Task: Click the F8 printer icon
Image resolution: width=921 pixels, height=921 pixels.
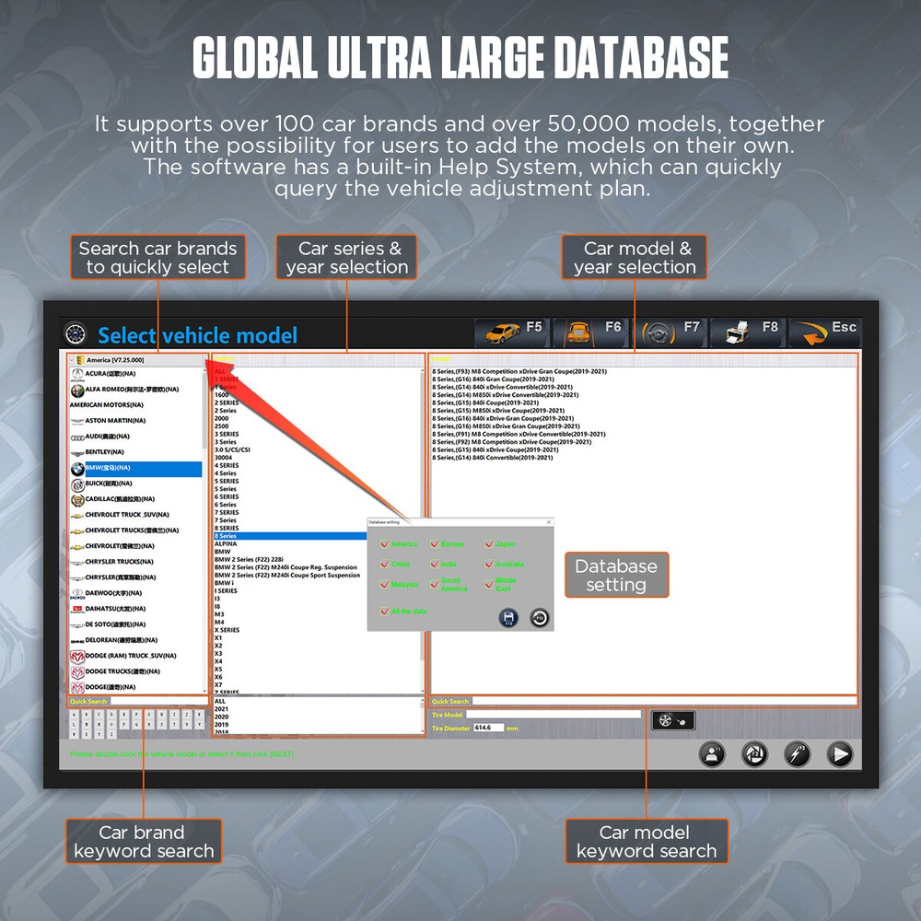Action: (x=751, y=332)
